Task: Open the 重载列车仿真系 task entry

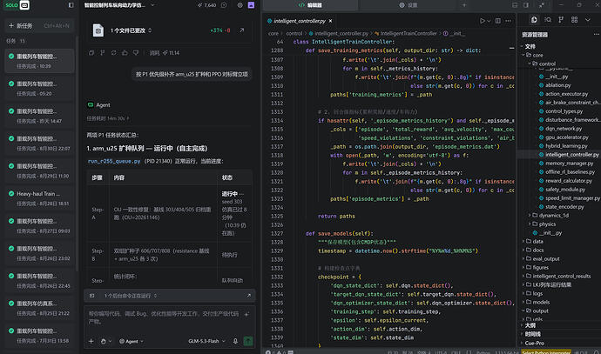Action: [x=39, y=308]
